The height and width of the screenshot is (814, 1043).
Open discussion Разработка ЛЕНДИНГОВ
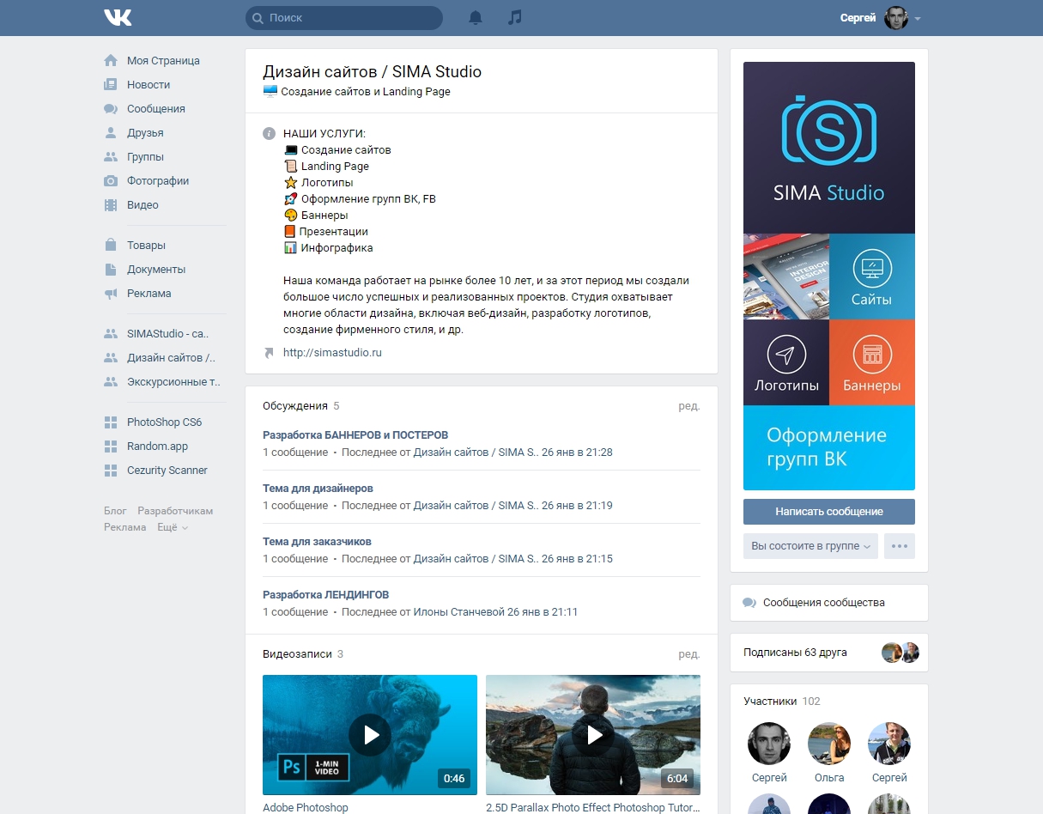[325, 595]
